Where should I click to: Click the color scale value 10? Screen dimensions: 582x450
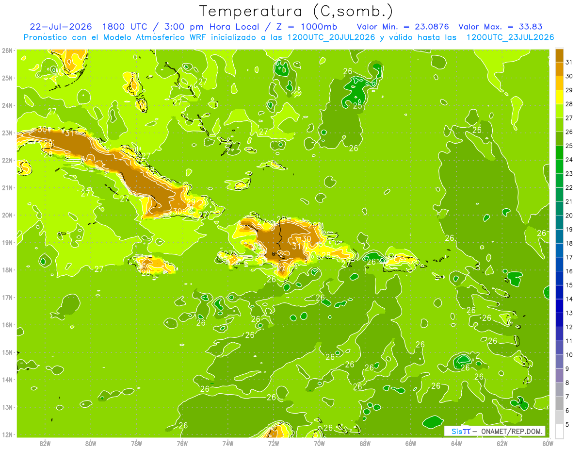pos(569,355)
